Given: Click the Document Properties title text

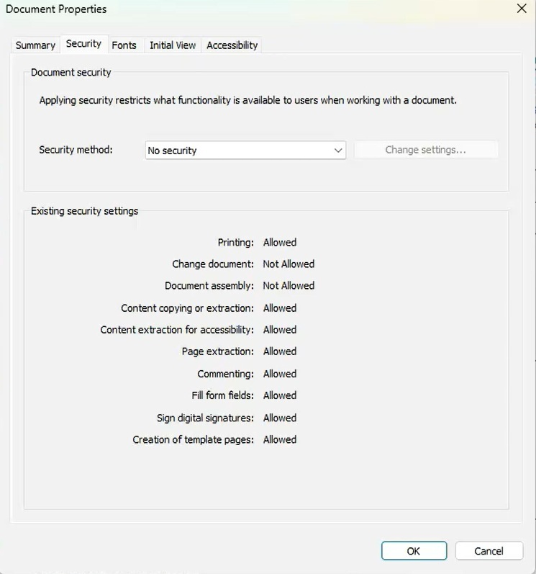Looking at the screenshot, I should (56, 9).
